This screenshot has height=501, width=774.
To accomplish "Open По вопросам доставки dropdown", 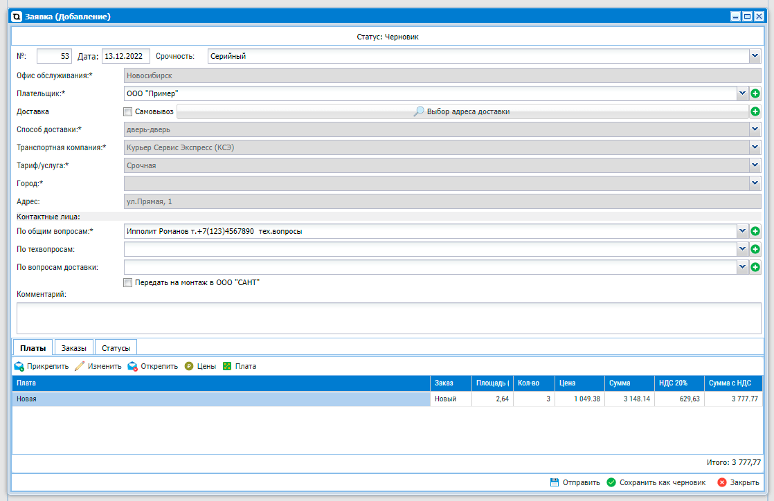I will tap(742, 266).
